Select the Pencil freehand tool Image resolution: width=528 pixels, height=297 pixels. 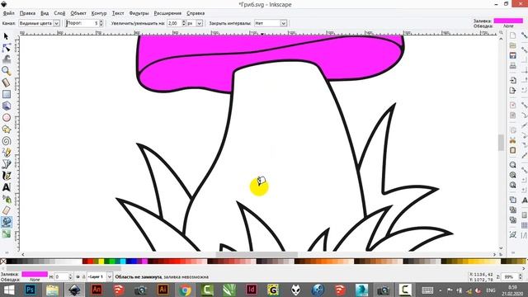pyautogui.click(x=6, y=153)
